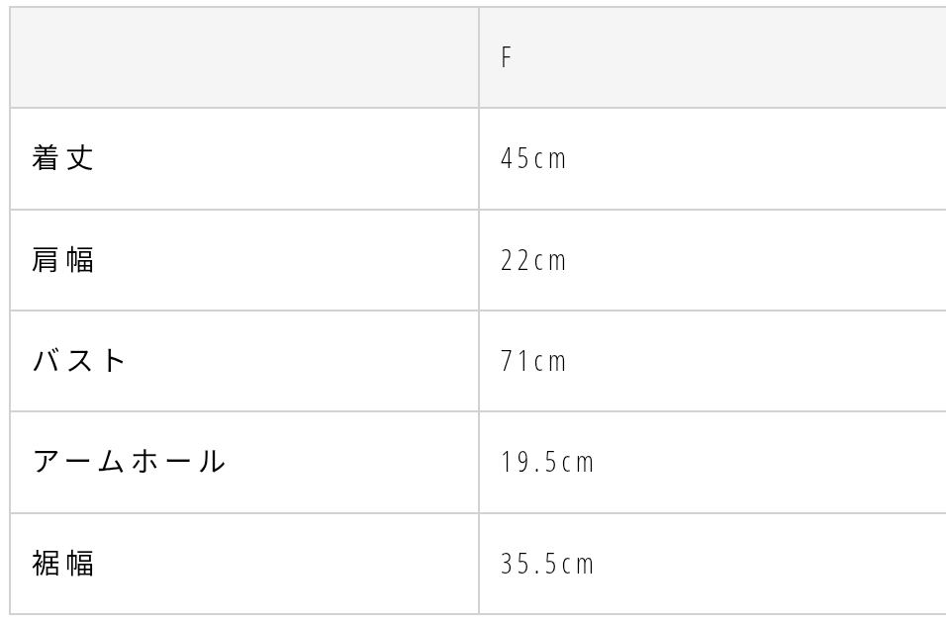Click the 着 character in the first row
The image size is (946, 622).
pos(46,158)
